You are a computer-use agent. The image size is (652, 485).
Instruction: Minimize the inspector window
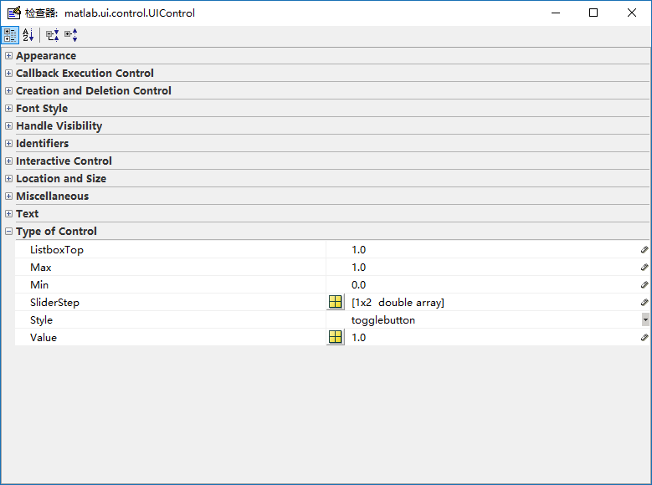[556, 13]
